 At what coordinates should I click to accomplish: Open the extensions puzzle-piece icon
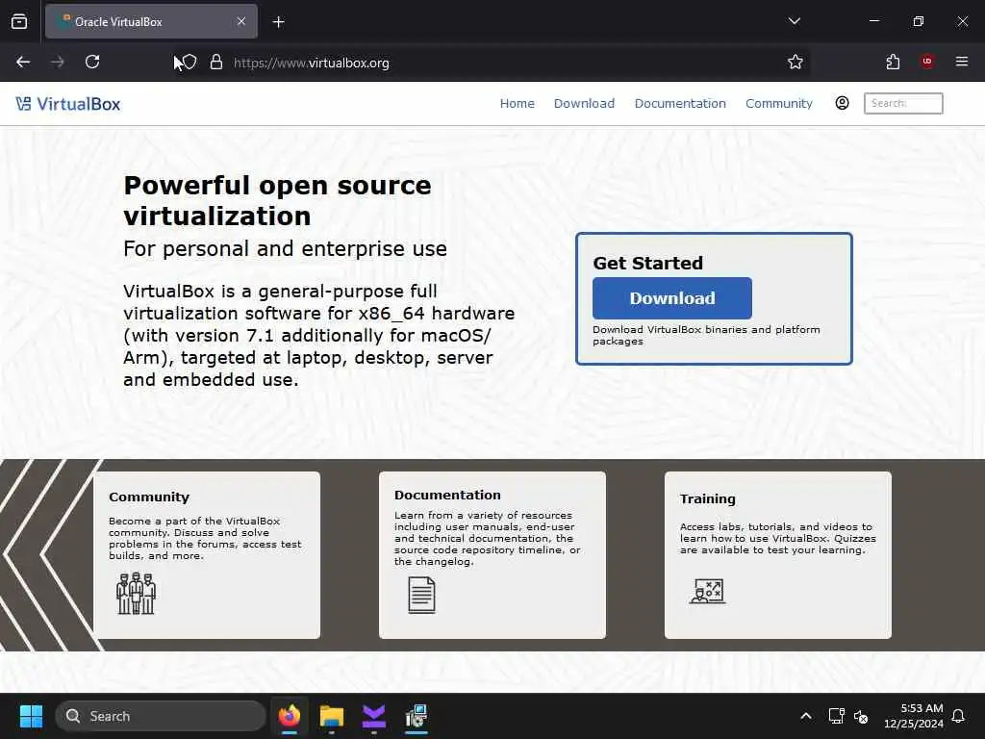[x=893, y=62]
